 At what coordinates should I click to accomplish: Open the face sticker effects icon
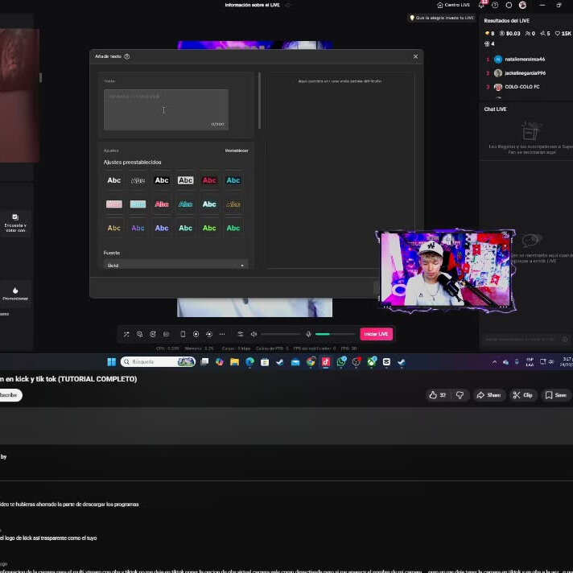click(x=153, y=334)
